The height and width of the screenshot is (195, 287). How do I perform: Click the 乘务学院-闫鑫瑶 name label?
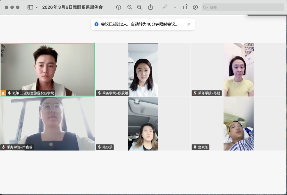(19, 147)
